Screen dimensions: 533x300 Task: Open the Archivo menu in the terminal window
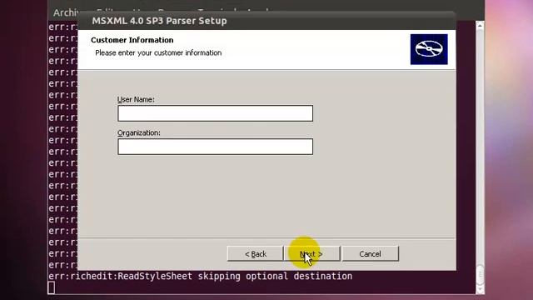(x=66, y=12)
